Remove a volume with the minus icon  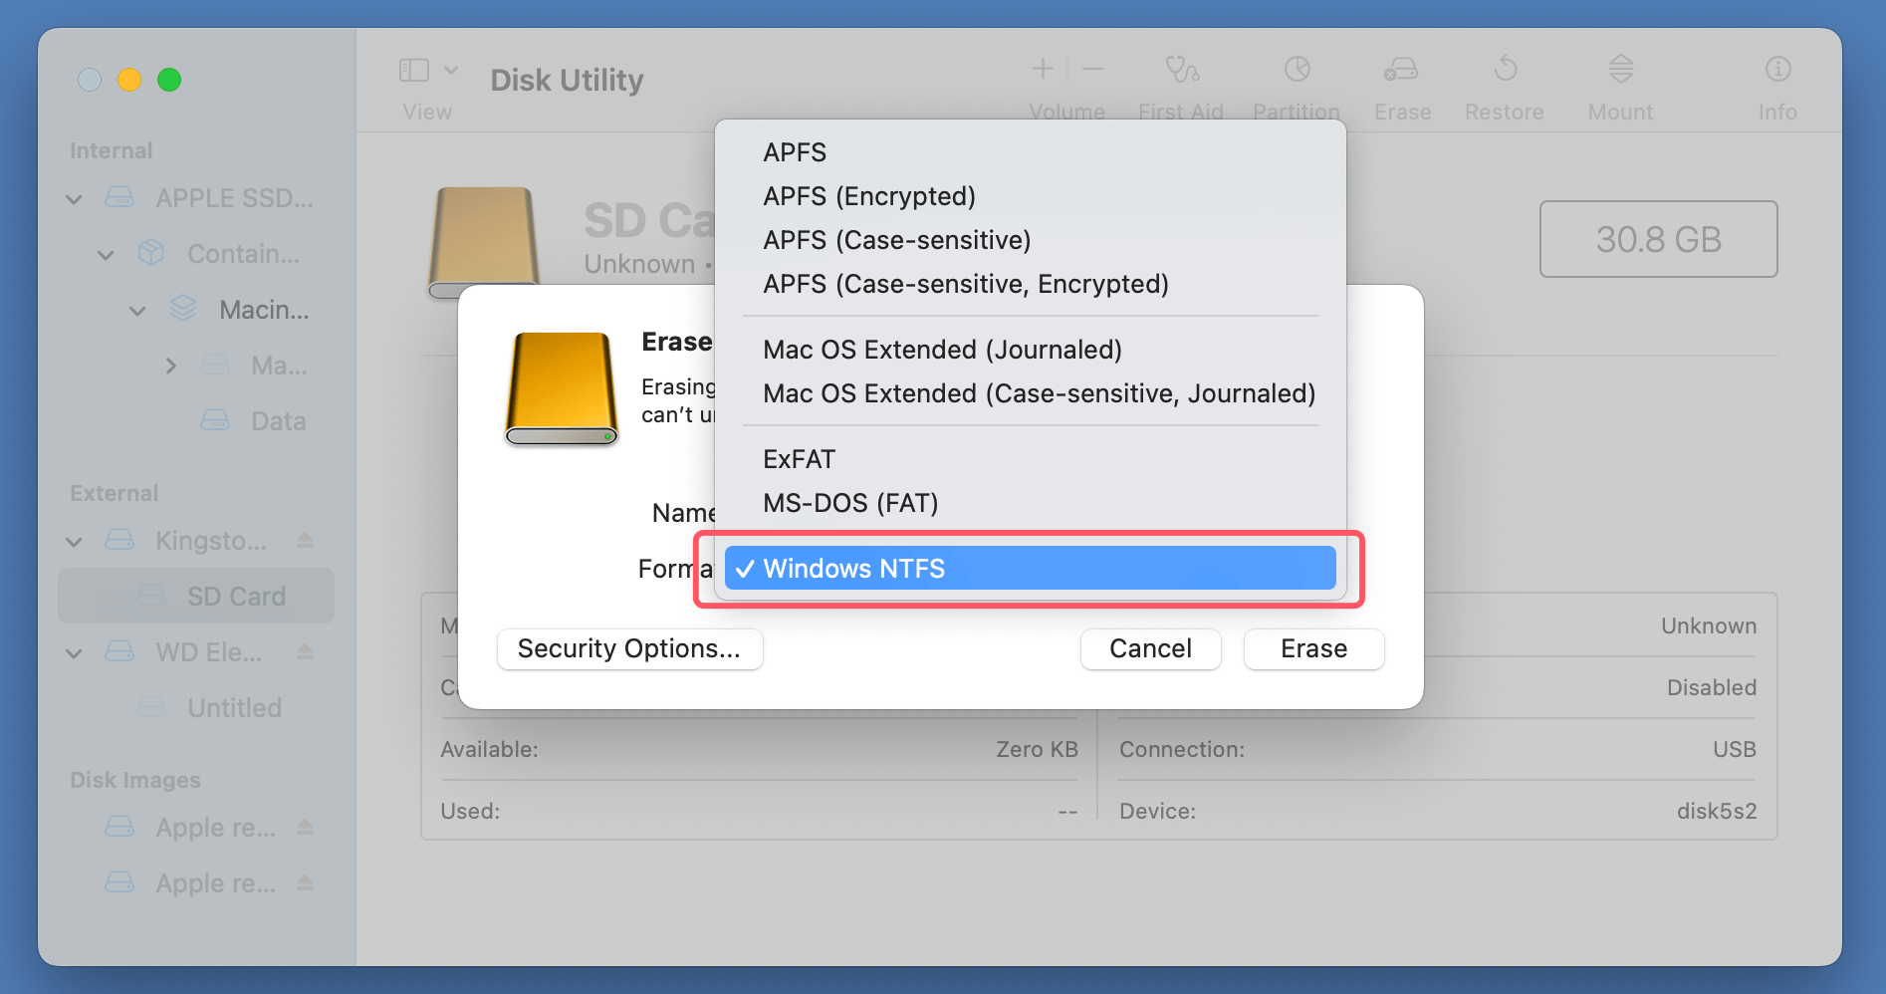tap(1092, 69)
